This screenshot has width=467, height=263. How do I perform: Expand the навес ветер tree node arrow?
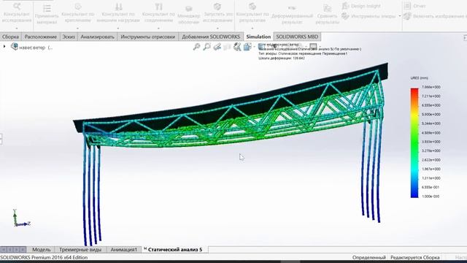(x=4, y=47)
